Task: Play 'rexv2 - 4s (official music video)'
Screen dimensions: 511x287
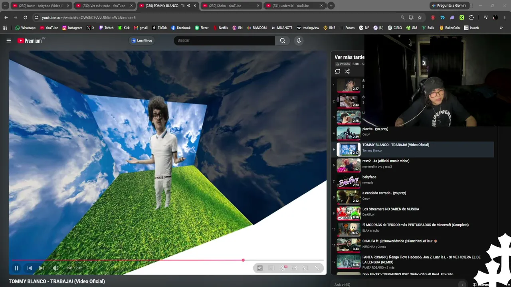Action: pos(386,161)
